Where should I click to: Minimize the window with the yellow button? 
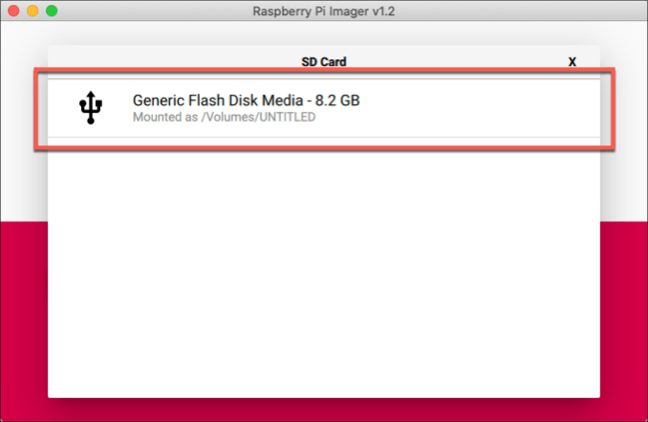pyautogui.click(x=32, y=11)
